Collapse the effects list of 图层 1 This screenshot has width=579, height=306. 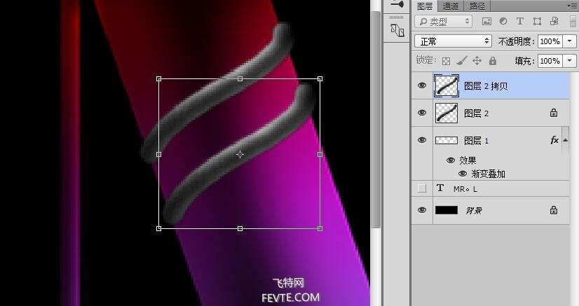tap(565, 141)
